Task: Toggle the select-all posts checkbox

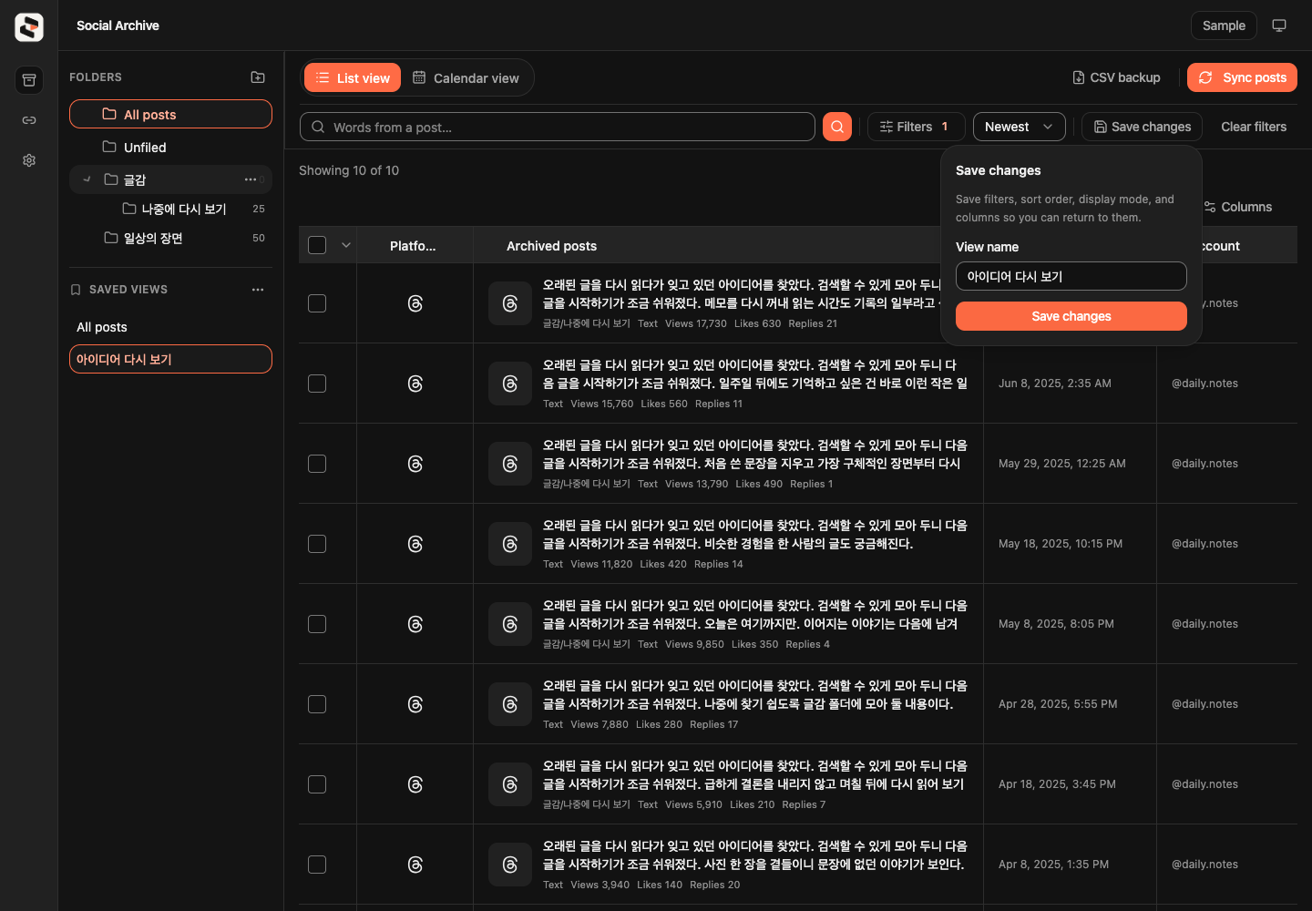Action: point(317,245)
